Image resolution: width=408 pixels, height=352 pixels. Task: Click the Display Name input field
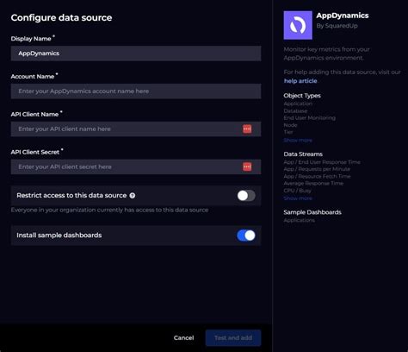click(136, 53)
